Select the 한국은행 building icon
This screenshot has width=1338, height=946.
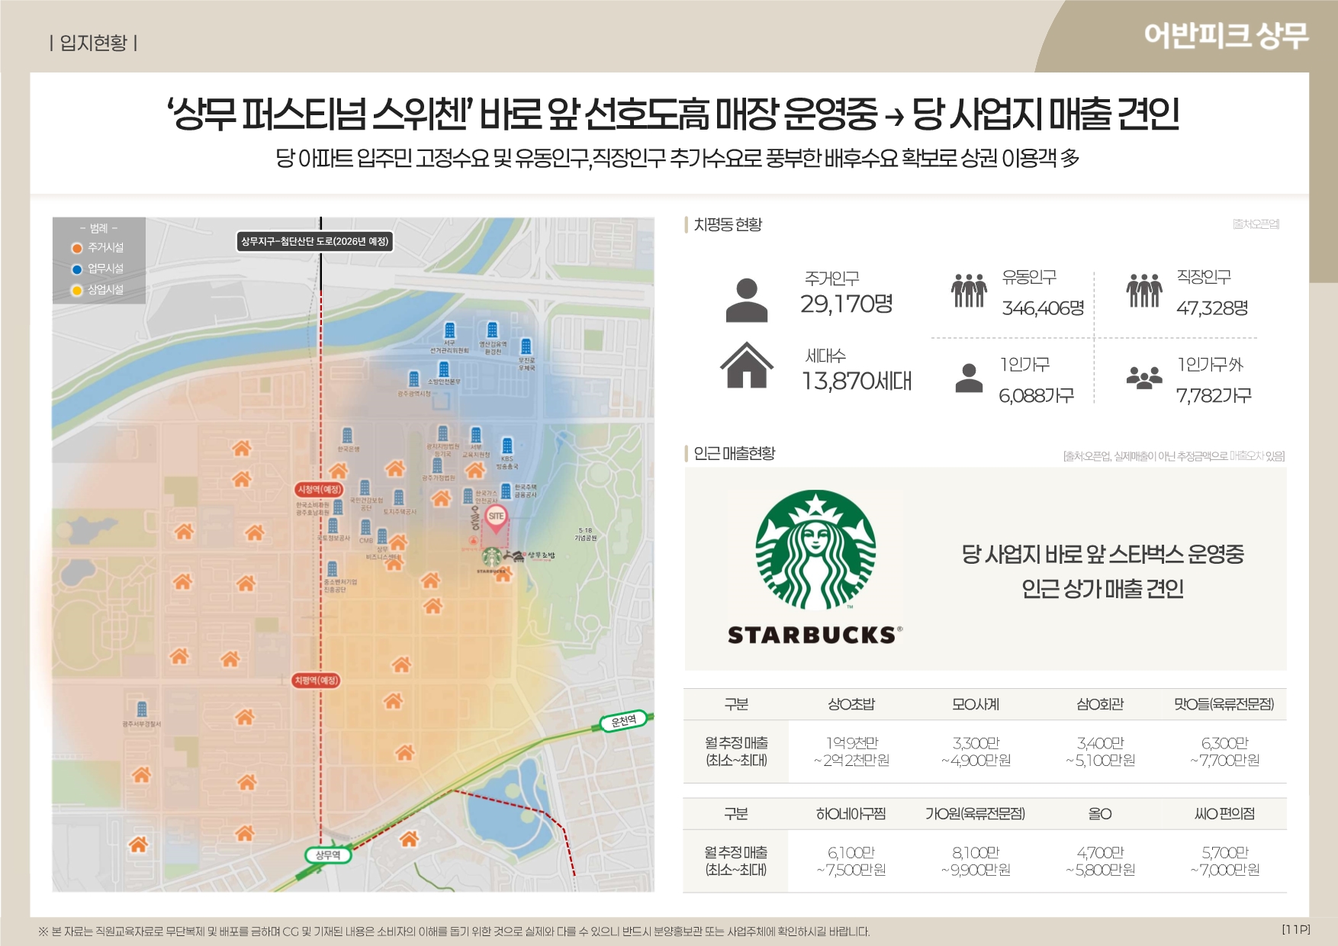pos(348,436)
